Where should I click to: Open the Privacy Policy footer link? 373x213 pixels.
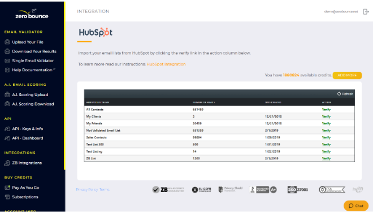click(87, 189)
